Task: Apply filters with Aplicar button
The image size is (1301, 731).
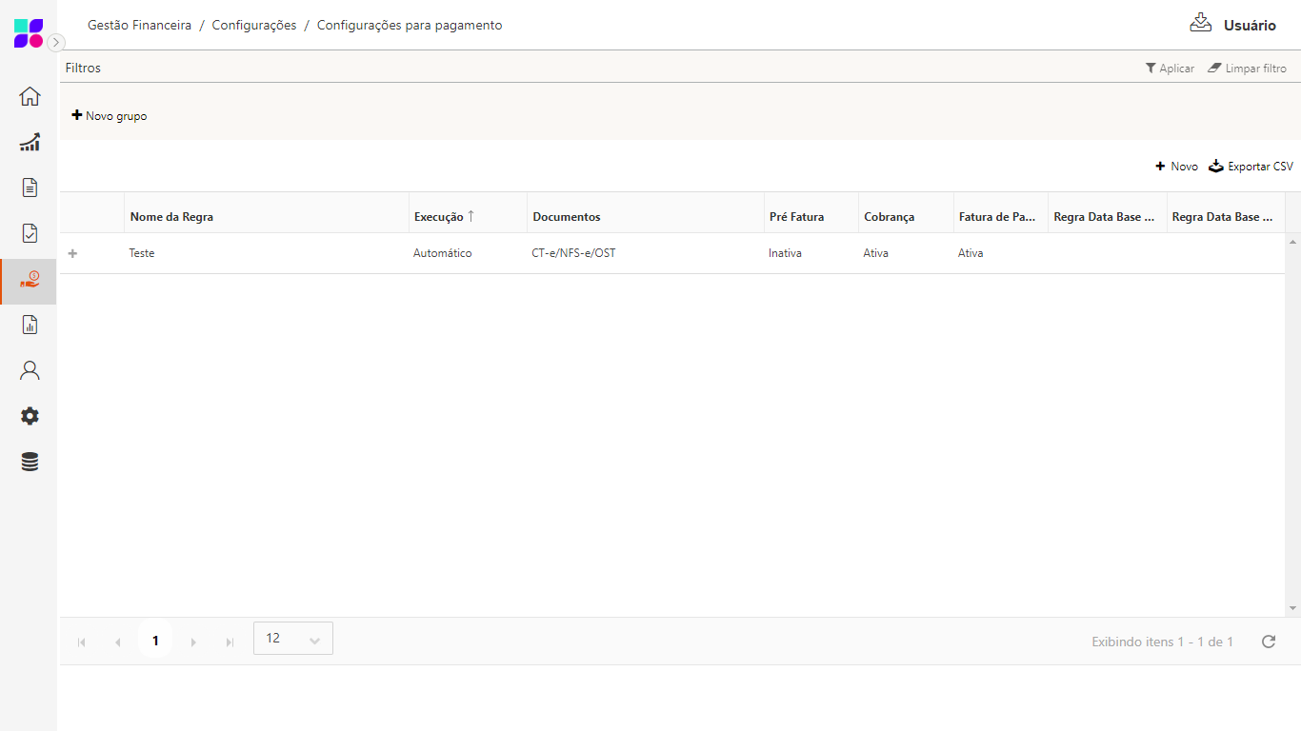Action: (x=1170, y=69)
